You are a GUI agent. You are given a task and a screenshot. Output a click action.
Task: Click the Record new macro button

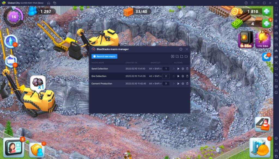pyautogui.click(x=104, y=56)
